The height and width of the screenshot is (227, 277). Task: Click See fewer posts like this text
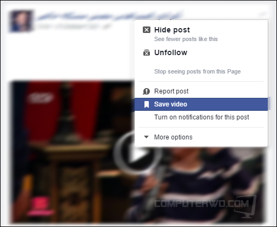coord(186,39)
